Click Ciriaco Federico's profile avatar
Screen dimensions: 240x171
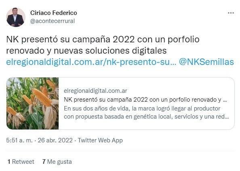[x=16, y=17]
